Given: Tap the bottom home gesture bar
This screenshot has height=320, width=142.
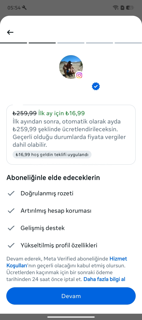Looking at the screenshot, I should pyautogui.click(x=71, y=317).
